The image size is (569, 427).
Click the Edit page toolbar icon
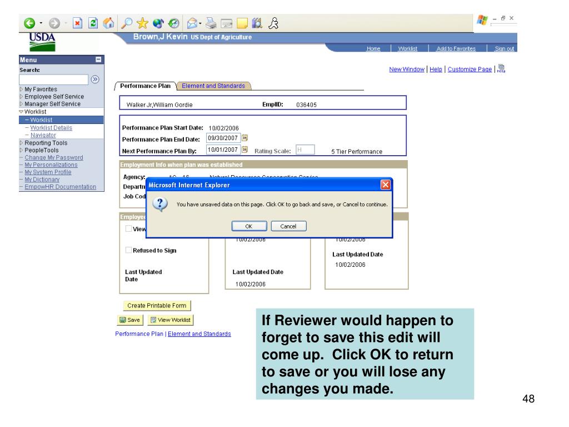pos(227,23)
